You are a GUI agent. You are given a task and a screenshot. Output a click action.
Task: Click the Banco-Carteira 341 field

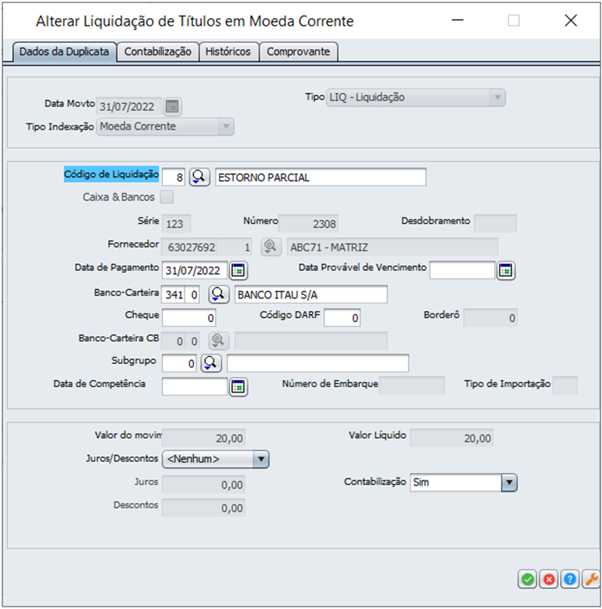click(x=173, y=294)
